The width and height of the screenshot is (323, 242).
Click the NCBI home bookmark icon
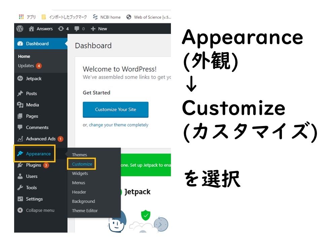(x=95, y=17)
